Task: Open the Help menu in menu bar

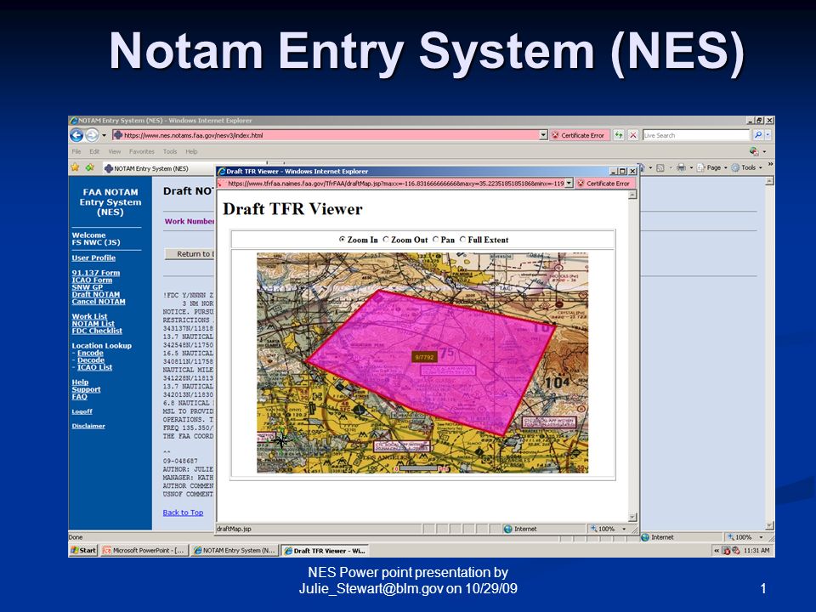Action: [x=191, y=151]
